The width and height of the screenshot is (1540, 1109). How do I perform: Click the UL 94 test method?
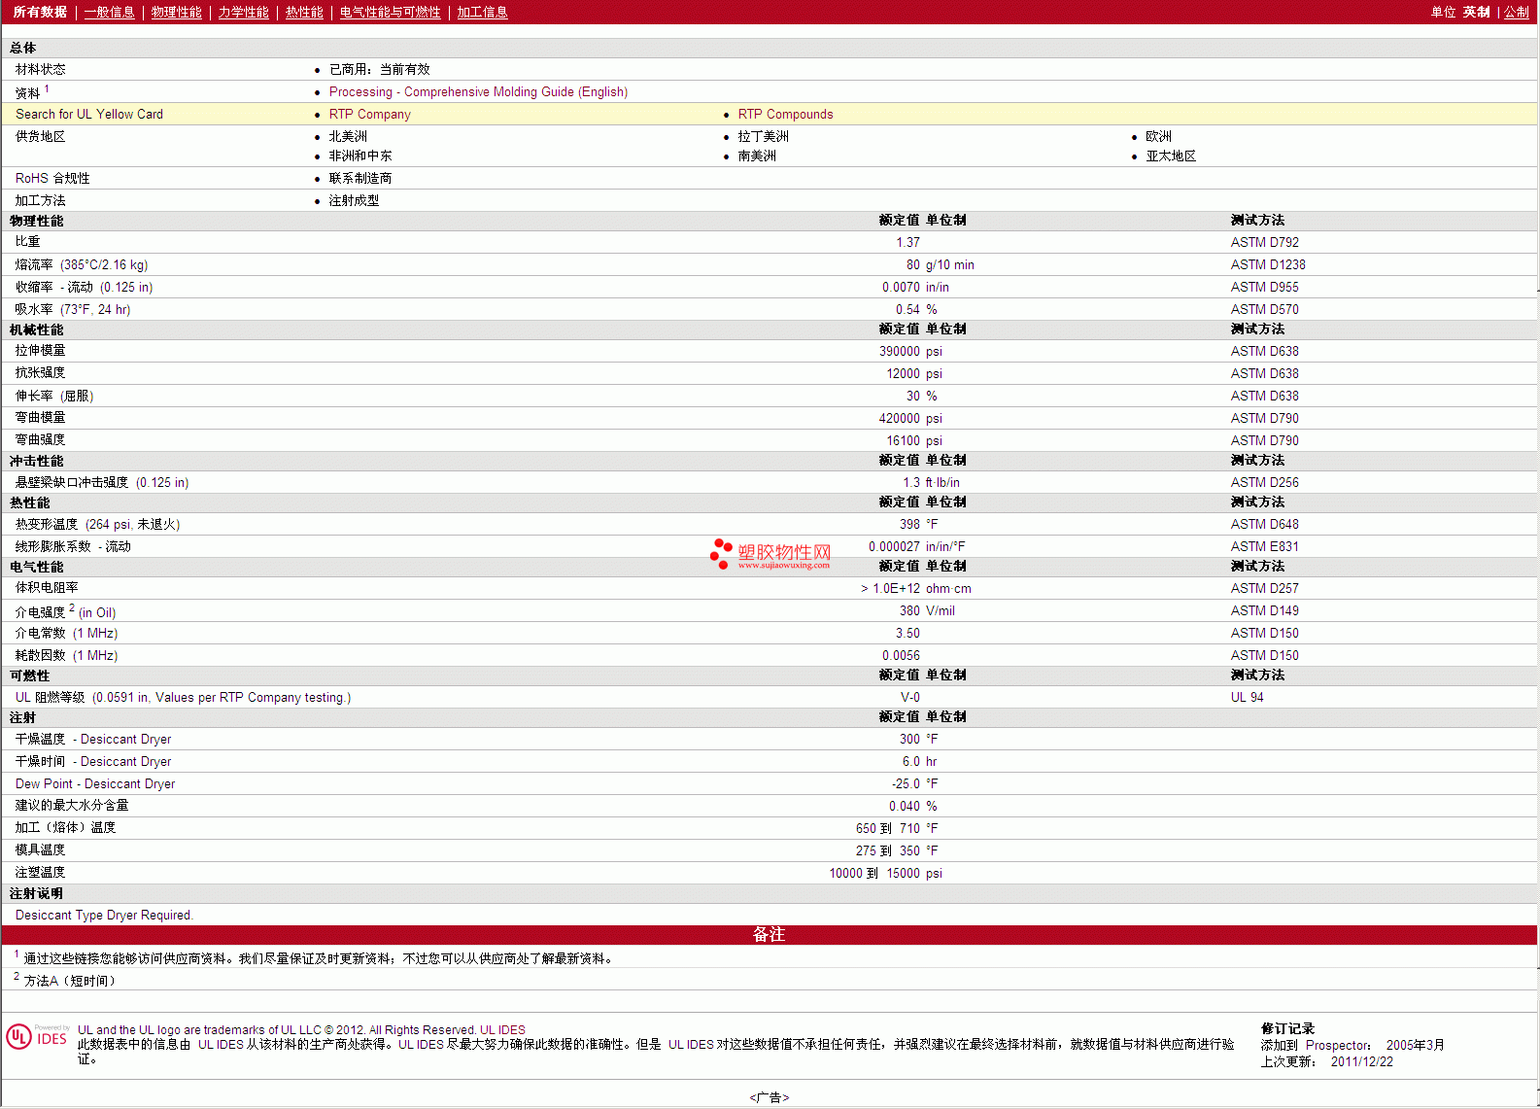1247,698
